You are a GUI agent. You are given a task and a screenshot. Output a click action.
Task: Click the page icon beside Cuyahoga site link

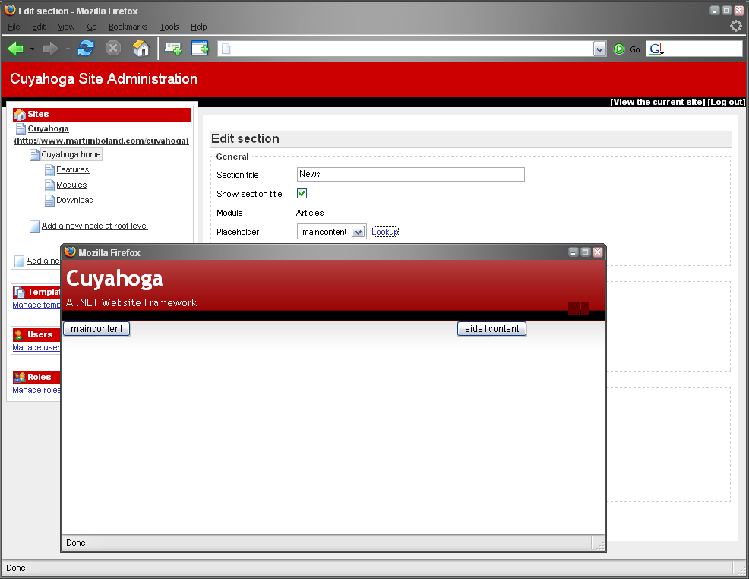[21, 129]
